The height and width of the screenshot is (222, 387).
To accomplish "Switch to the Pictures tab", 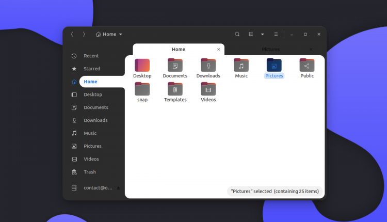I will click(271, 50).
